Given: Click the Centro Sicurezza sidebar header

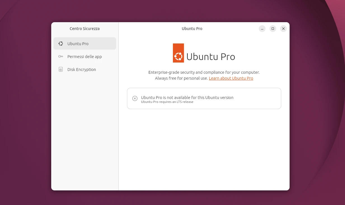Looking at the screenshot, I should (85, 29).
